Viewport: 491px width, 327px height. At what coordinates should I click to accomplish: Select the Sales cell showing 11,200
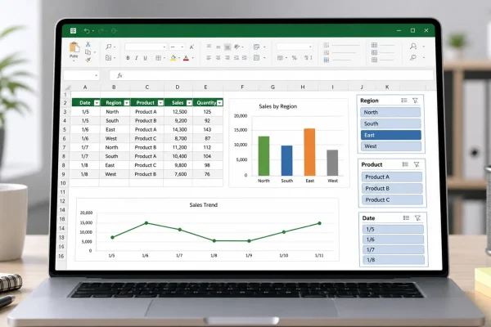coord(178,147)
